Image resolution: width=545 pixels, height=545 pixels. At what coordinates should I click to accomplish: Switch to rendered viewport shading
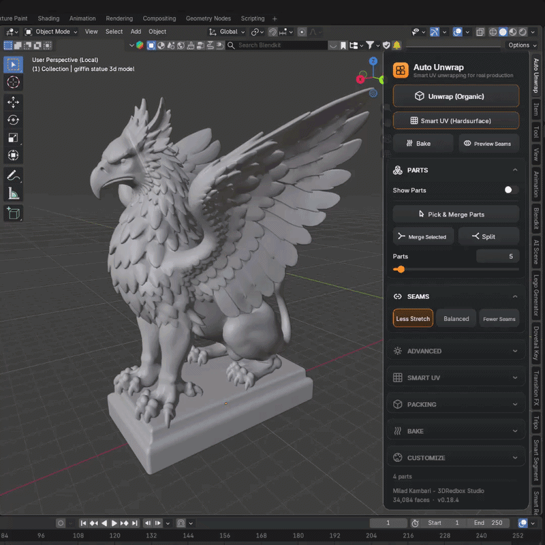(x=523, y=32)
